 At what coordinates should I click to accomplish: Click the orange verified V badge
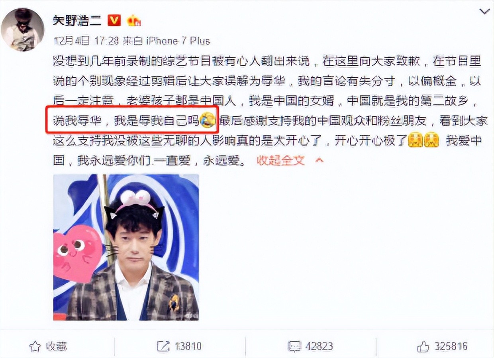[114, 20]
